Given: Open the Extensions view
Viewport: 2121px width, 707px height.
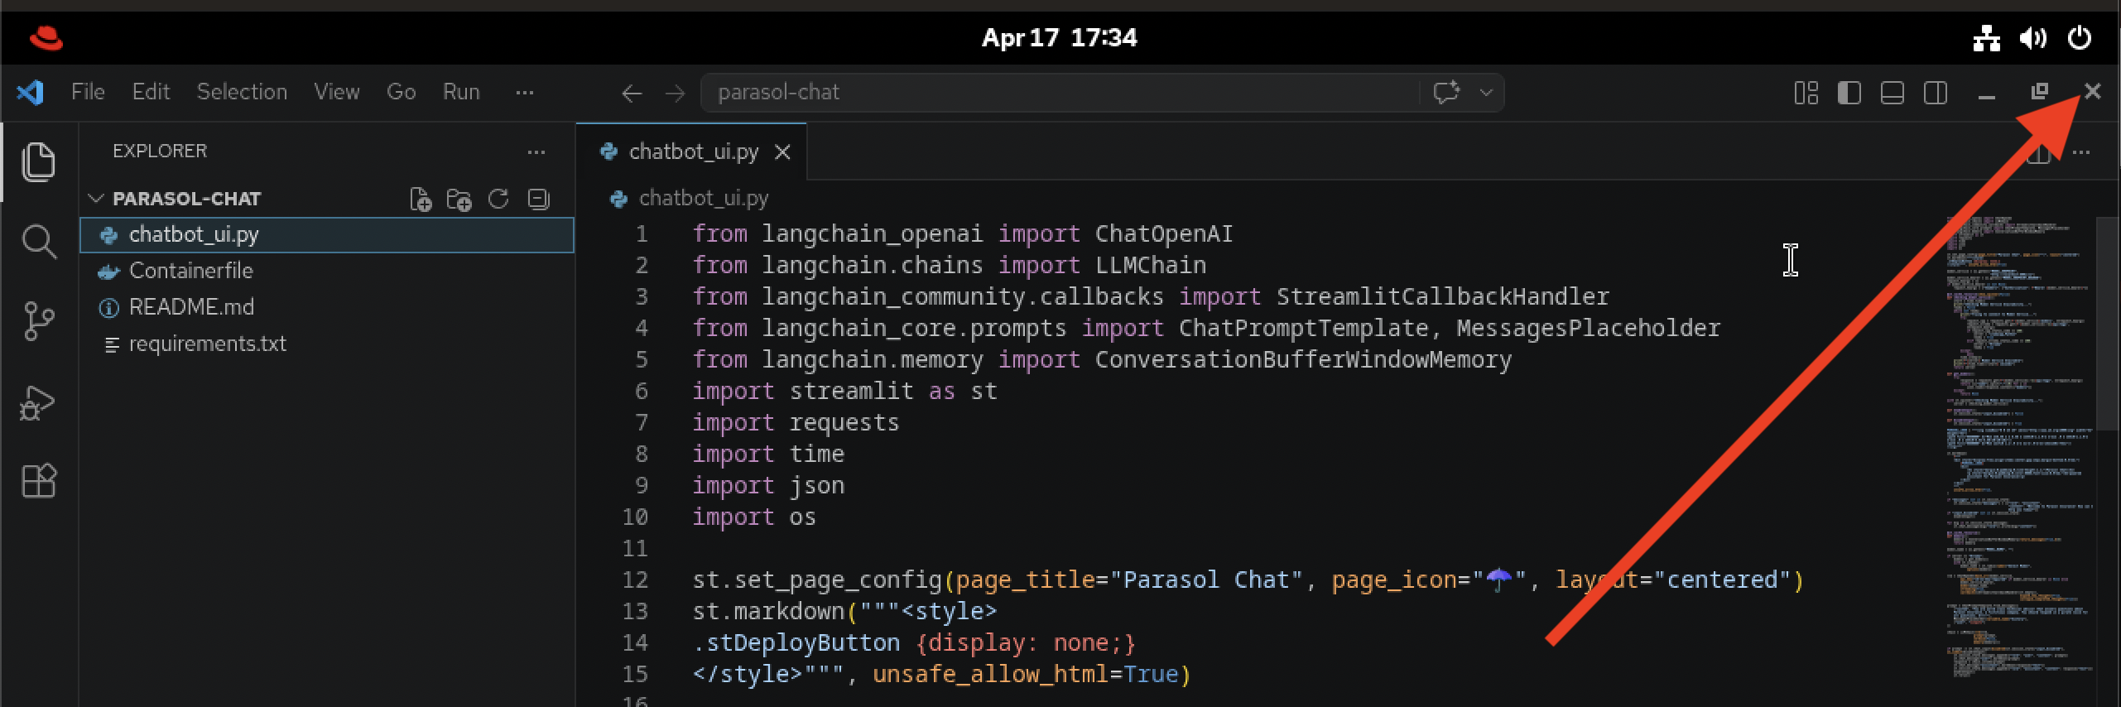Looking at the screenshot, I should [x=38, y=480].
